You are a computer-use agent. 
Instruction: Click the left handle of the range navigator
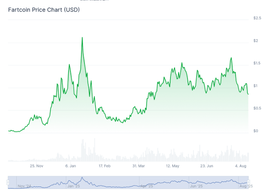pyautogui.click(x=8, y=182)
